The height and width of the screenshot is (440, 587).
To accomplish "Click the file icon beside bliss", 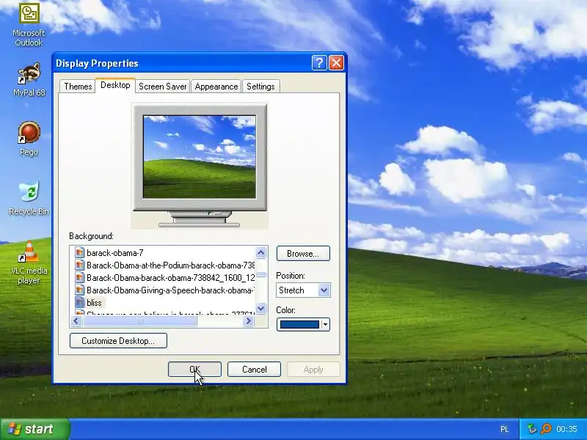I will [79, 302].
